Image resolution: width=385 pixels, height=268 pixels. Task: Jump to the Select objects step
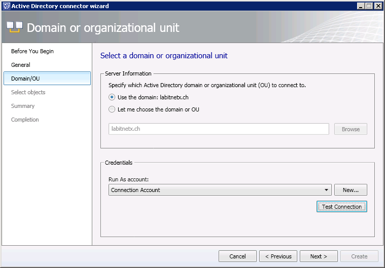coord(28,92)
